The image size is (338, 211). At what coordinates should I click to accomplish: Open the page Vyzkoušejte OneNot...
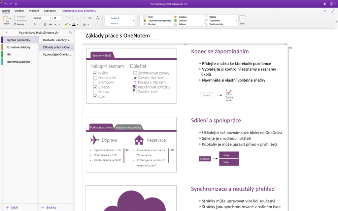[x=57, y=54]
